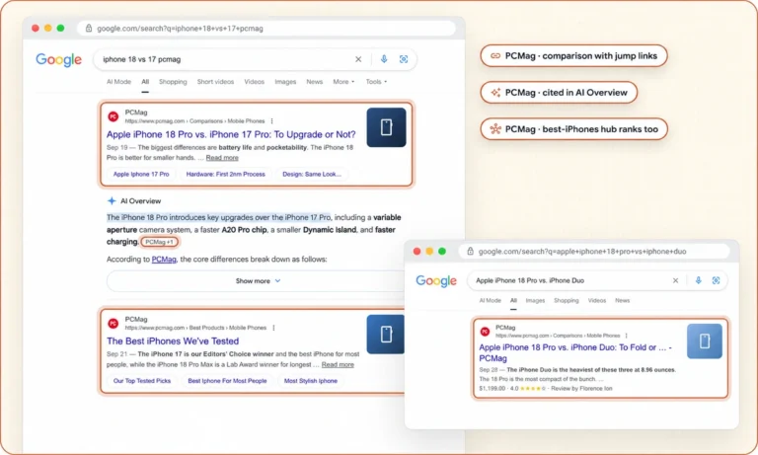
Task: Jump to 'Hardware: First 2nm Process' chip
Action: (225, 174)
